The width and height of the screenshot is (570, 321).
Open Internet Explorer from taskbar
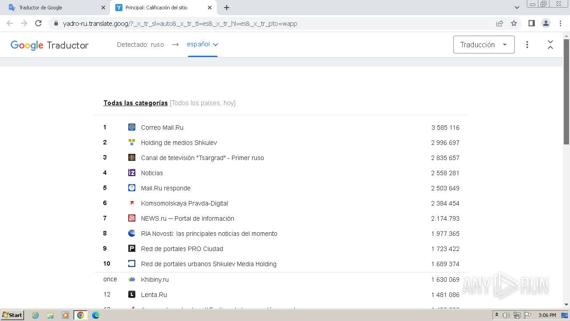click(35, 315)
